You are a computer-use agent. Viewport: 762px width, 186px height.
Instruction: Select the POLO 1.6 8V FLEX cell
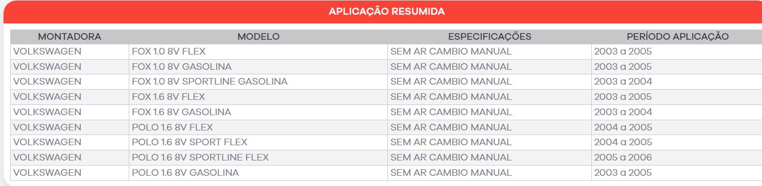pyautogui.click(x=258, y=127)
